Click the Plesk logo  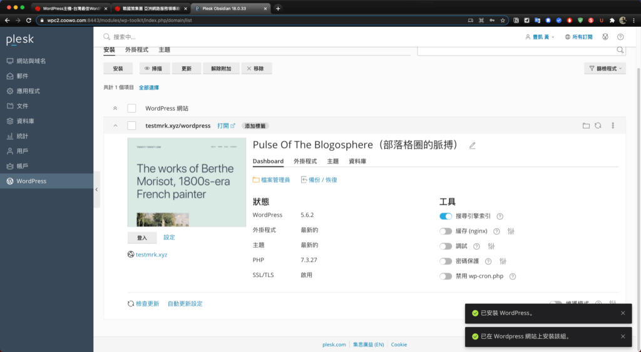[x=19, y=39]
